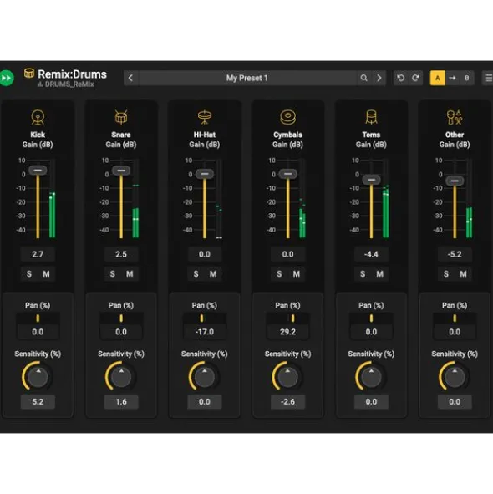Click the Toms pan slider marker
The height and width of the screenshot is (494, 493).
point(371,318)
